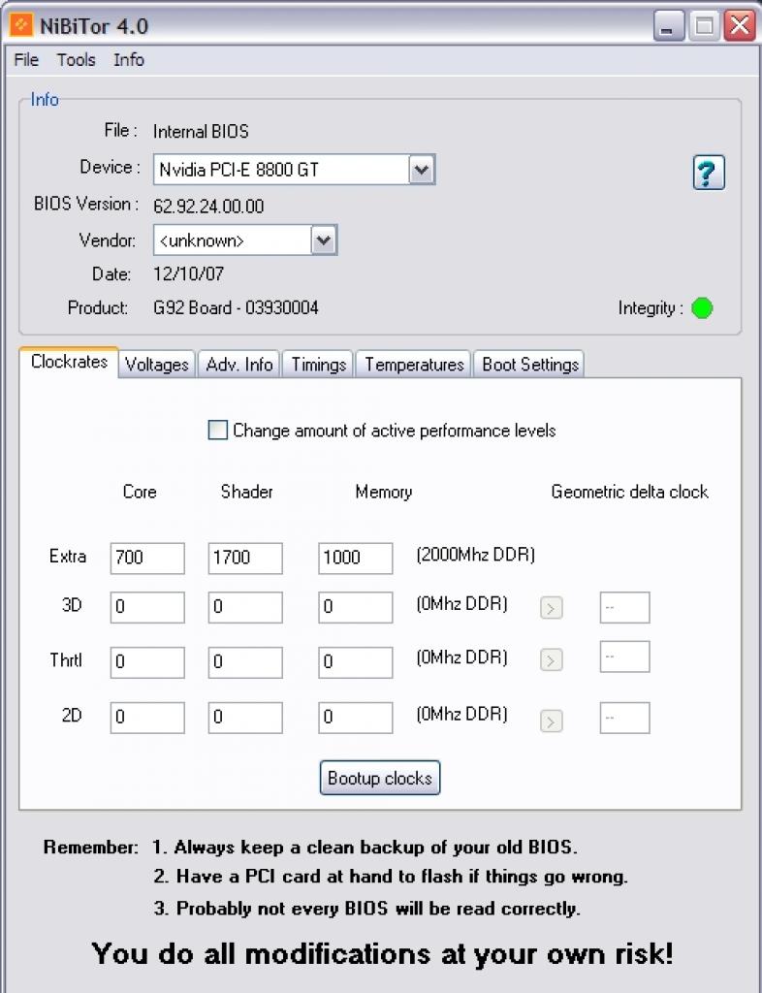Viewport: 762px width, 993px height.
Task: Switch to the Voltages tab
Action: point(157,365)
